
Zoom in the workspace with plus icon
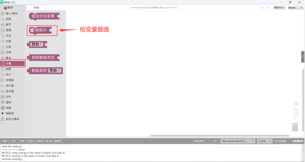tap(296, 110)
